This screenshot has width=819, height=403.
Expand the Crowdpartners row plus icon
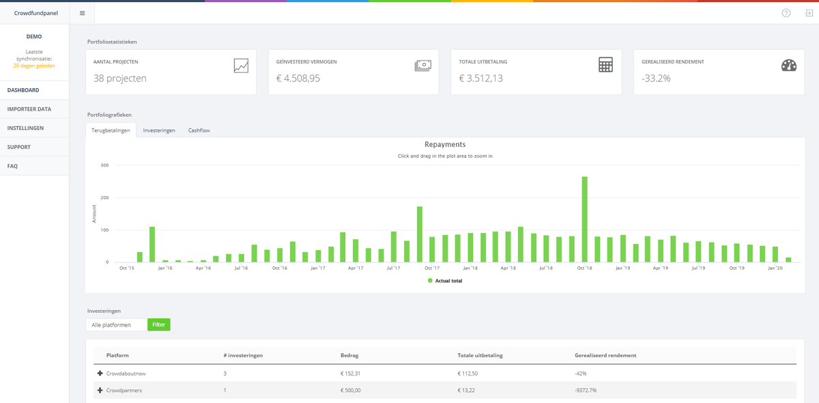pyautogui.click(x=100, y=390)
